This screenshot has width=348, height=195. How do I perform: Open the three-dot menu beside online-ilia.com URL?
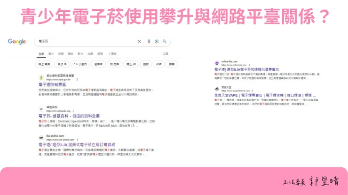[249, 65]
